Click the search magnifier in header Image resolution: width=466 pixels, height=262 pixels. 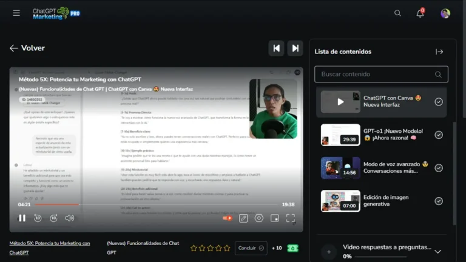coord(397,13)
